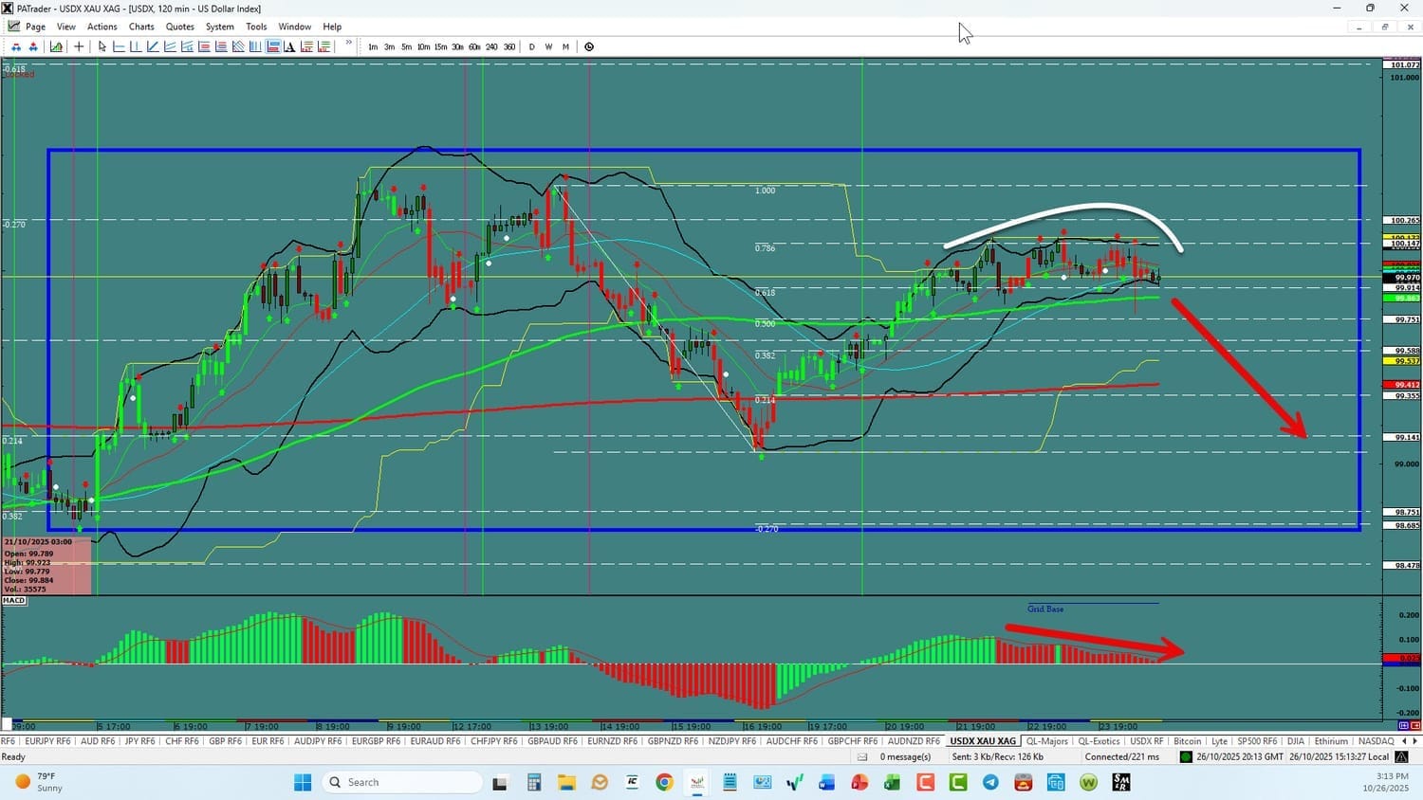The height and width of the screenshot is (800, 1423).
Task: Switch to the QL-Exotics tab
Action: pos(1099,741)
